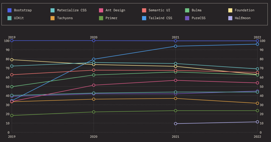Screen dimensions: 271x142
Task: Toggle the Foundation legend label
Action: (245, 10)
